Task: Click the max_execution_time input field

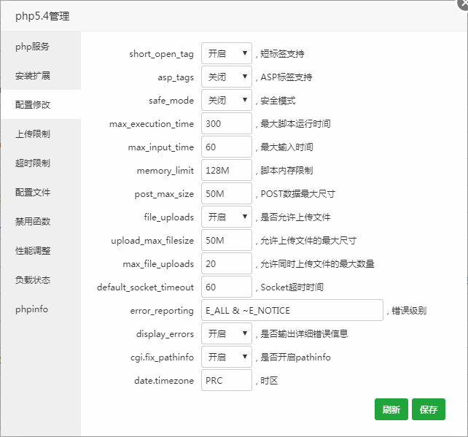Action: 226,123
